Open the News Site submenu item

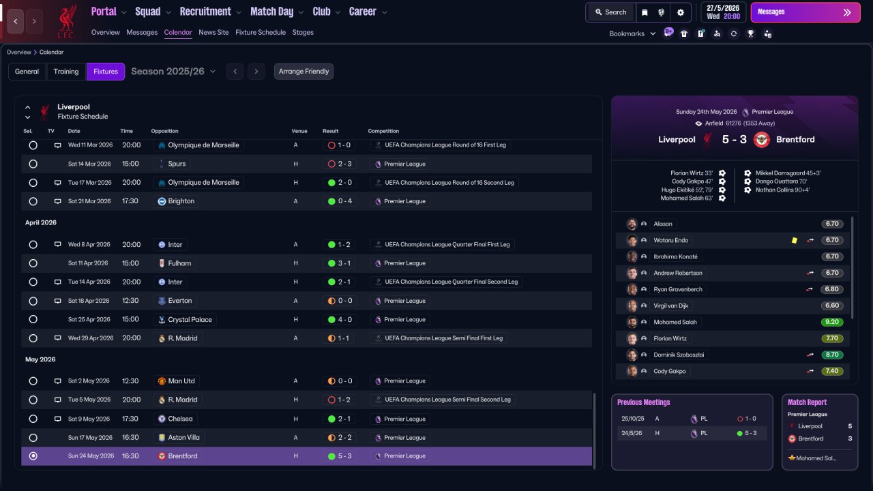click(x=213, y=32)
